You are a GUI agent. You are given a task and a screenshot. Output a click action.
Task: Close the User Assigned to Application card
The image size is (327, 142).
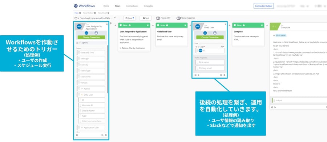[107, 24]
